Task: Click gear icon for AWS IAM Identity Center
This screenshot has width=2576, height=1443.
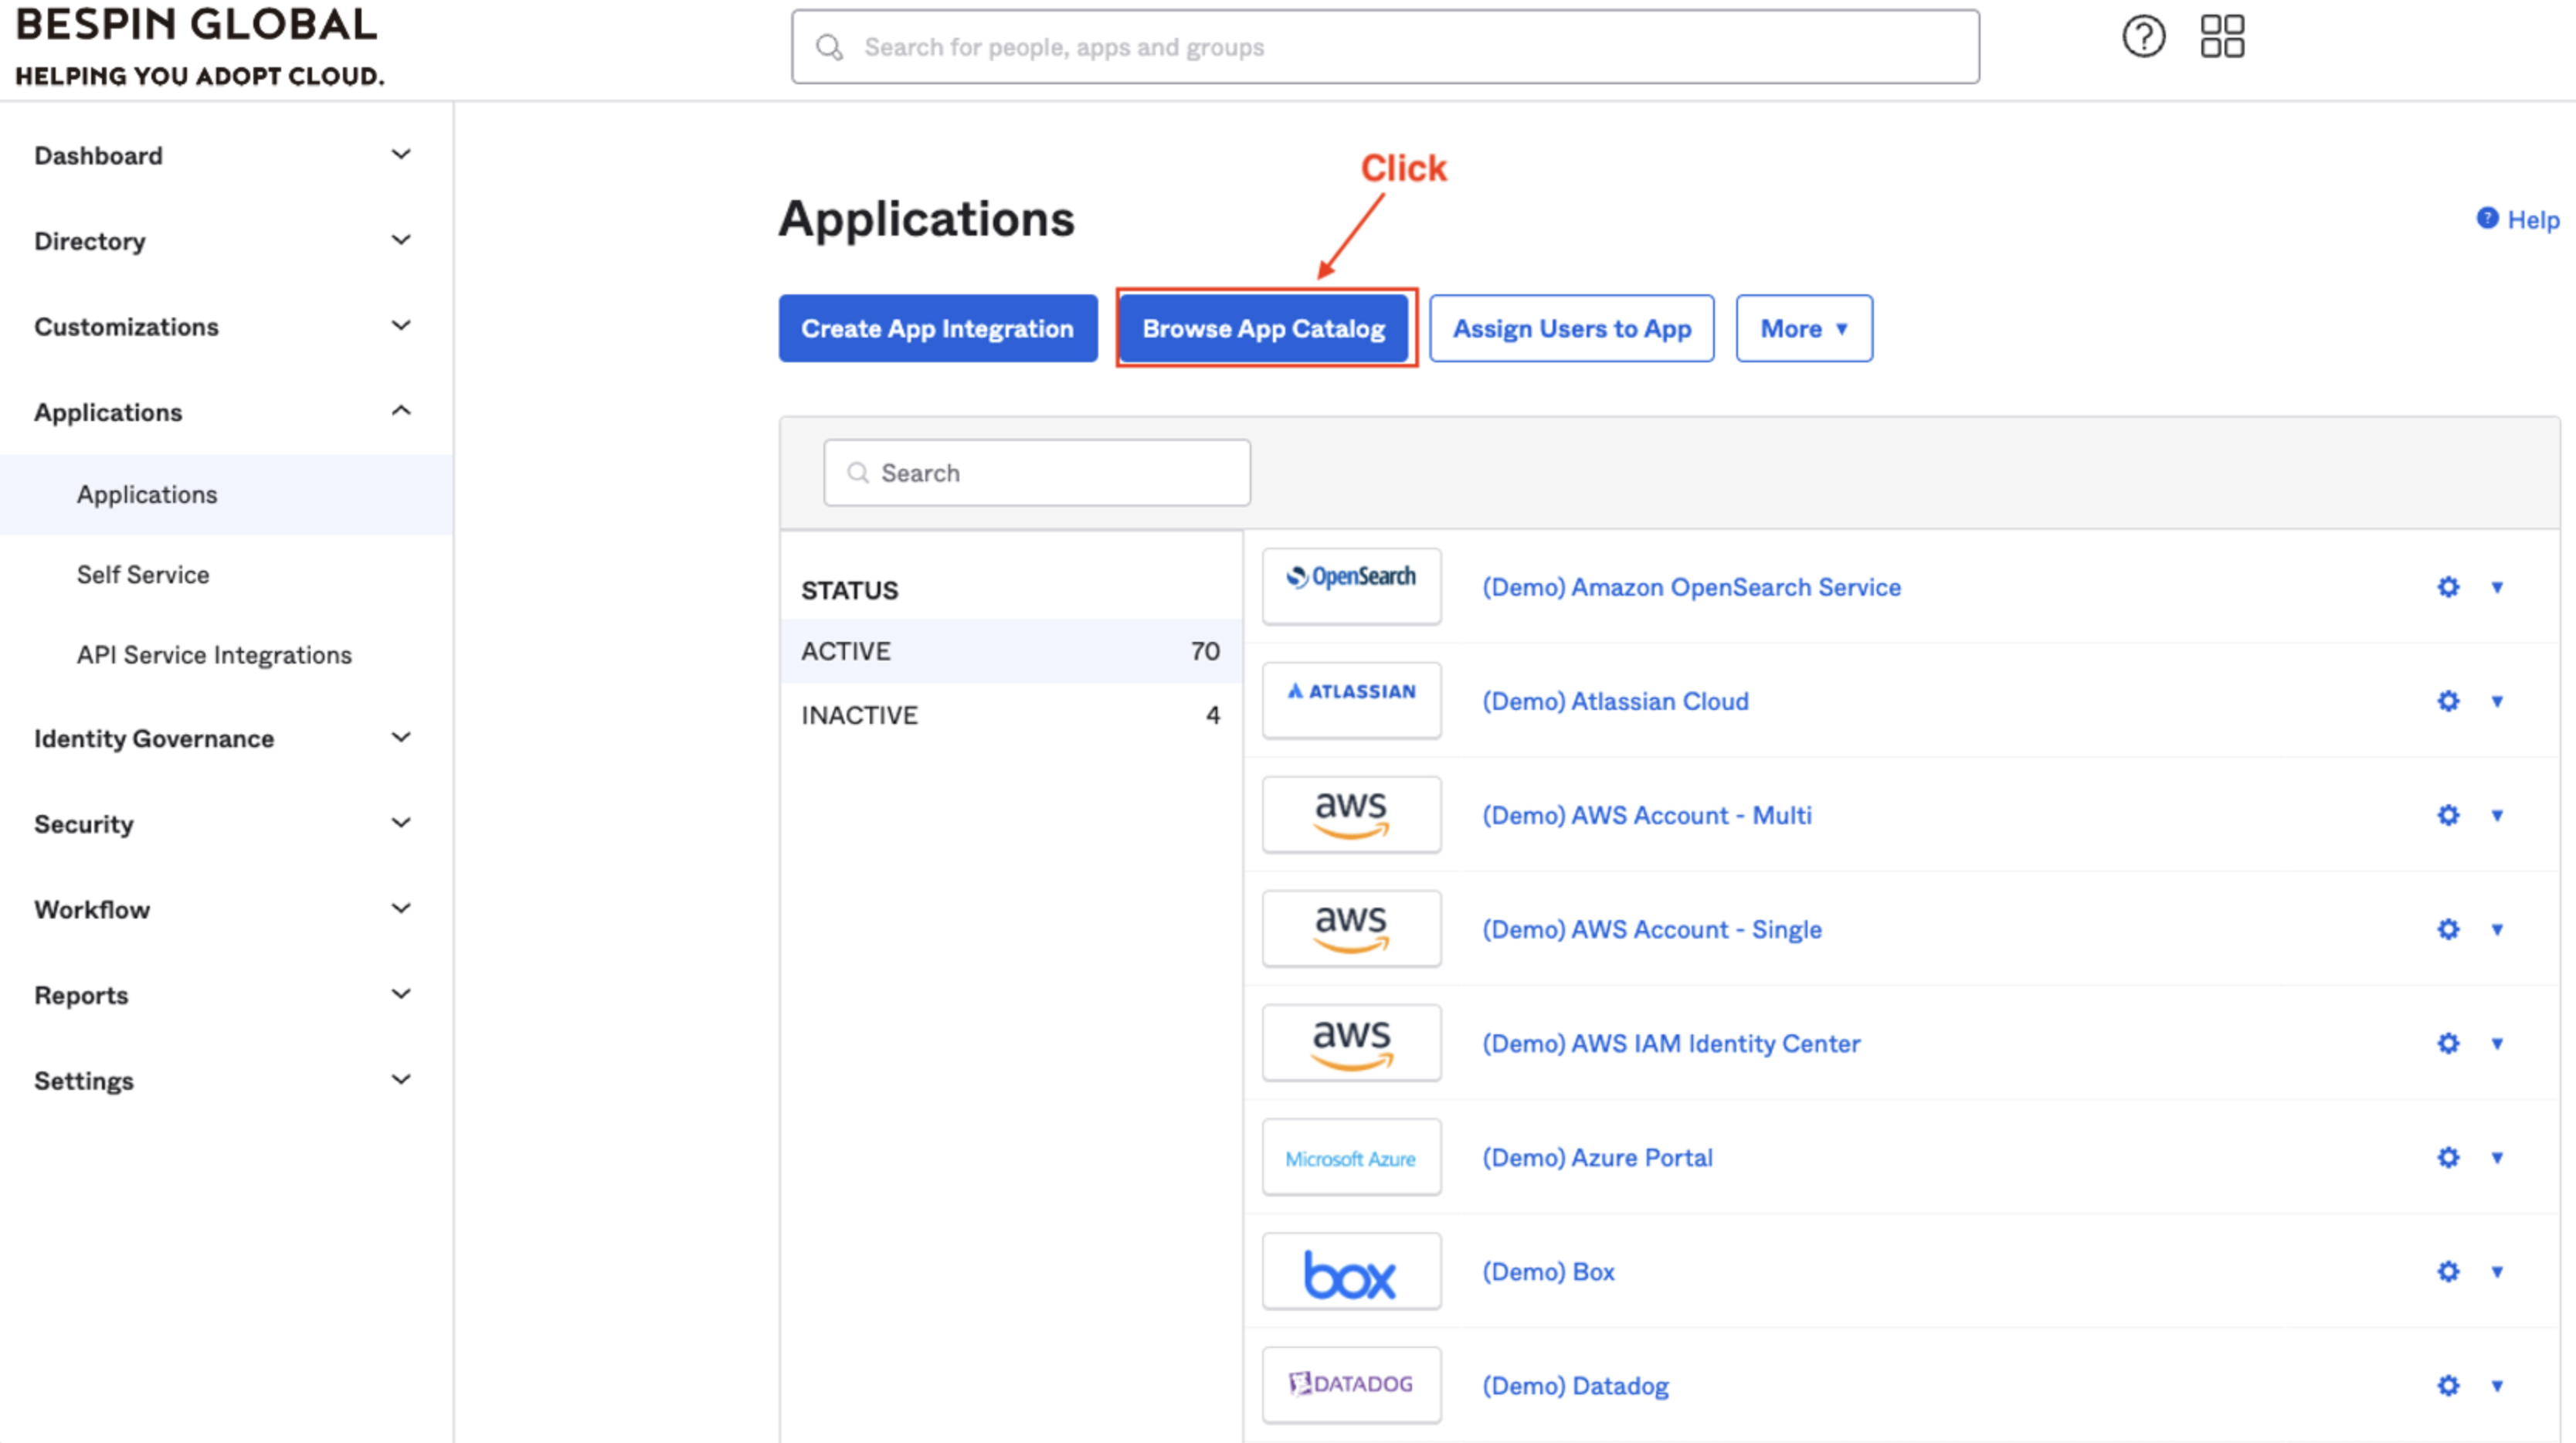Action: point(2447,1043)
